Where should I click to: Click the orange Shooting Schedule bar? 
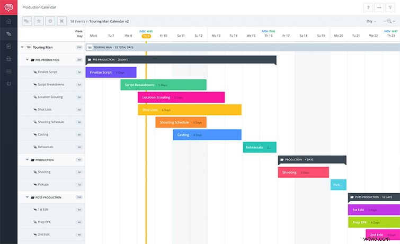click(181, 122)
